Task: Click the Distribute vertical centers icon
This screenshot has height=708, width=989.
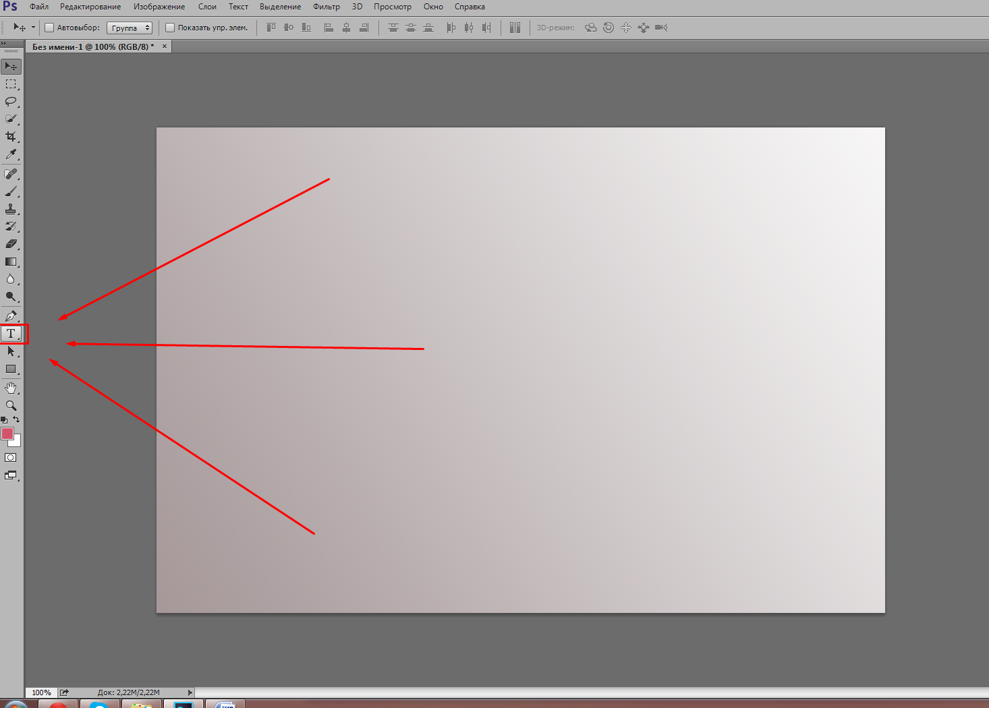Action: pos(411,28)
